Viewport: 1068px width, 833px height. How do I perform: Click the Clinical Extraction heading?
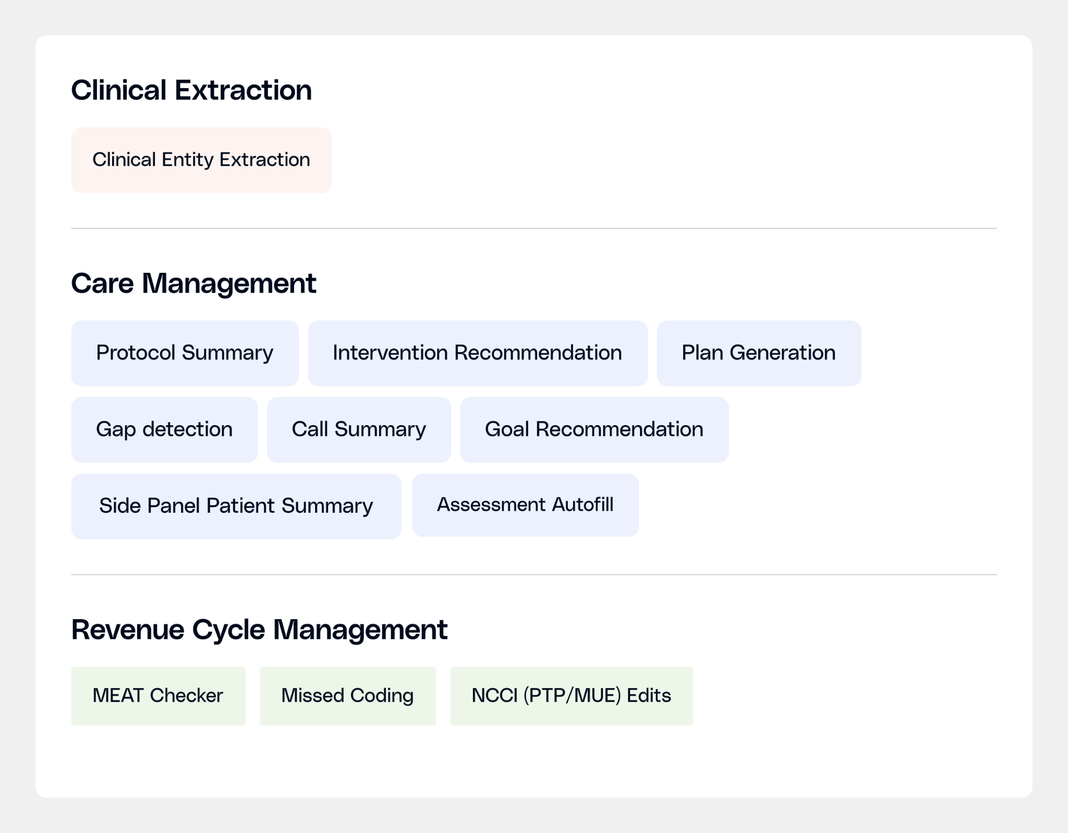[x=191, y=90]
